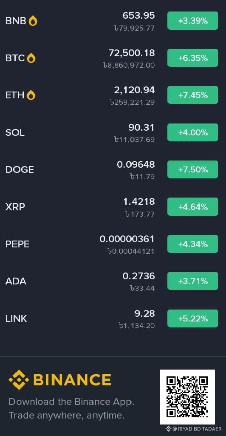
Task: Select the PEPE price 0.00000361
Action: click(x=127, y=239)
